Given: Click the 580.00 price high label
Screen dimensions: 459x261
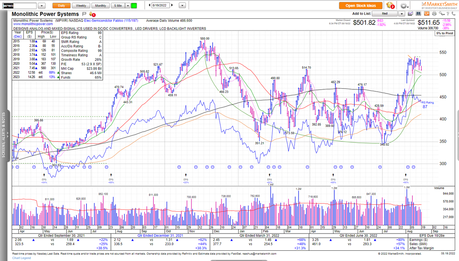Looking at the screenshot, I should [205, 39].
